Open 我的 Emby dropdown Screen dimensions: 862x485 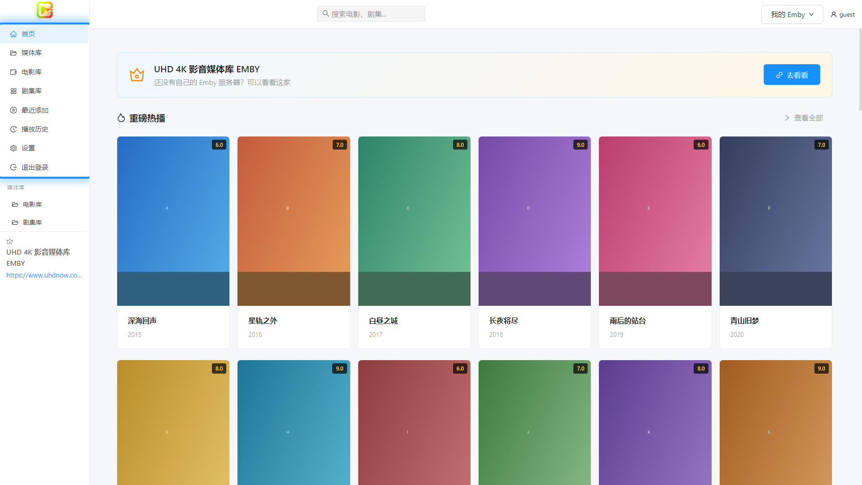pos(792,14)
